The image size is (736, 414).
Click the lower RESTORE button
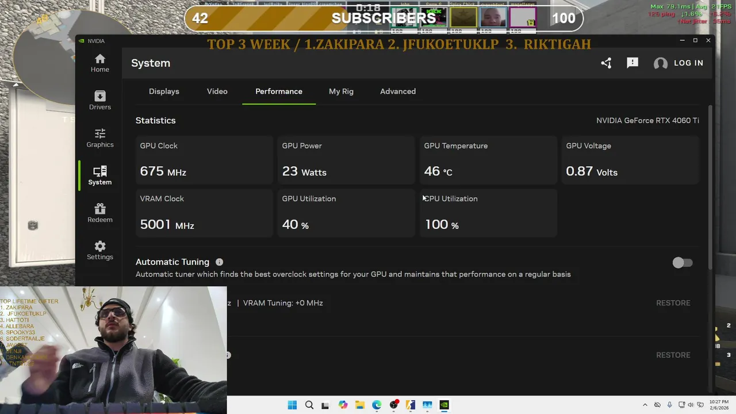tap(673, 355)
